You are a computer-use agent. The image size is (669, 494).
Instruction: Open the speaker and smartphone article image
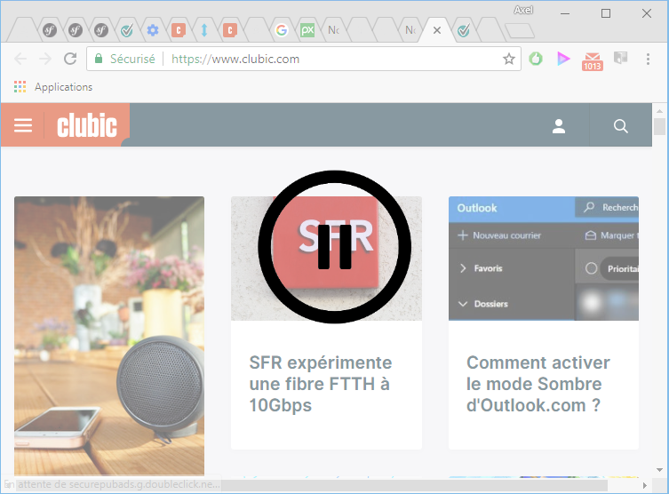(x=109, y=336)
